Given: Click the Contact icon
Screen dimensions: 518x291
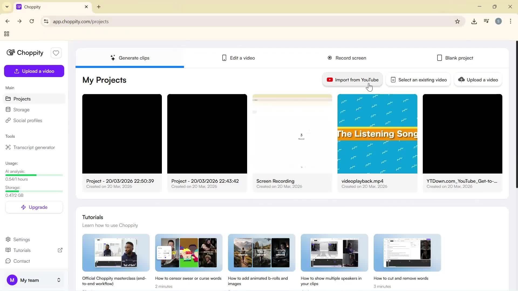Looking at the screenshot, I should [8, 261].
